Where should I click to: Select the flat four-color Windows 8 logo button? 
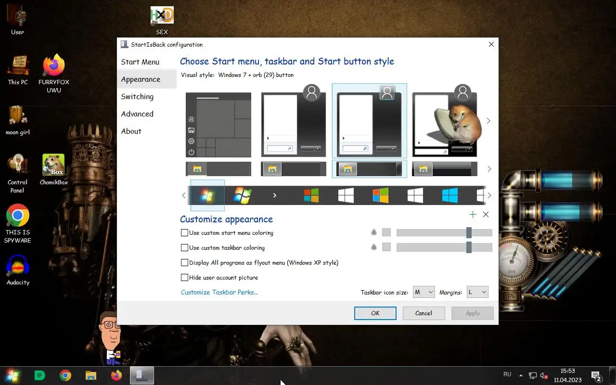coord(311,195)
